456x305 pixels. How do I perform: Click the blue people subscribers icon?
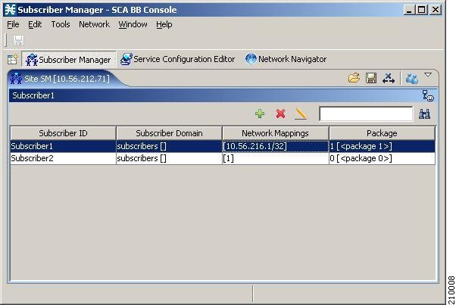pos(412,78)
